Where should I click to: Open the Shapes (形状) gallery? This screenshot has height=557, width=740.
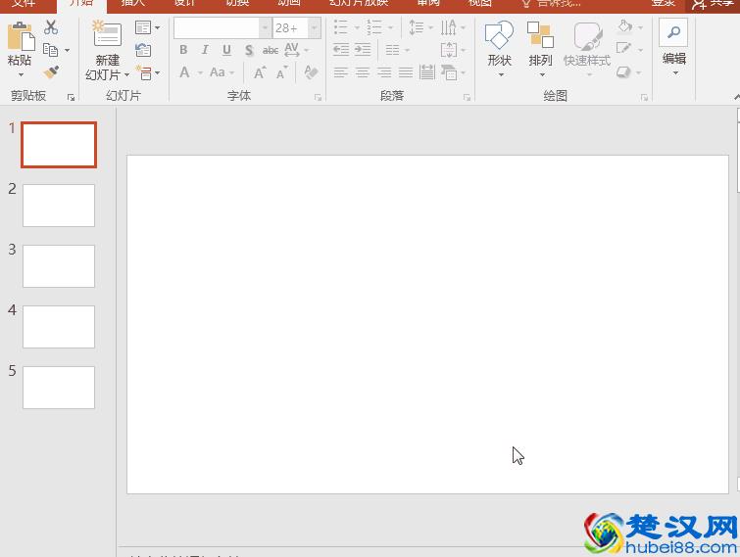point(500,38)
